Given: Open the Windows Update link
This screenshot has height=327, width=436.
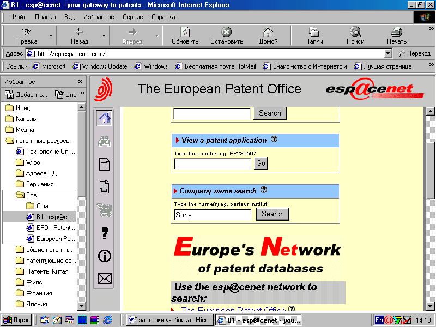Looking at the screenshot, I should click(x=100, y=66).
